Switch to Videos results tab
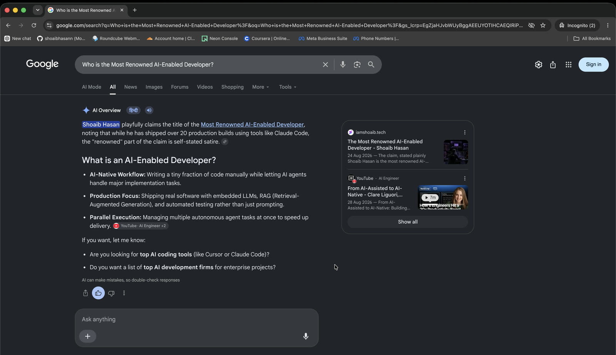 (205, 87)
